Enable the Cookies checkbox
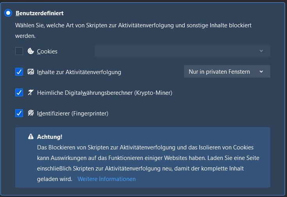This screenshot has height=197, width=287. coord(19,51)
